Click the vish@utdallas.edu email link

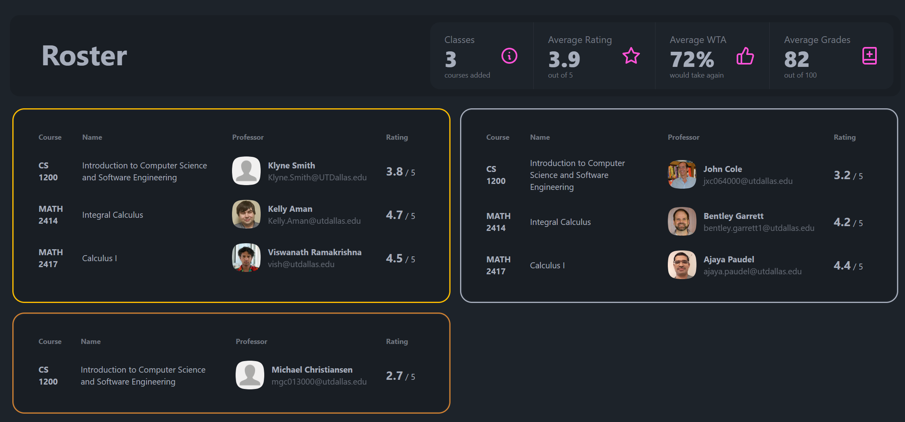[x=301, y=264]
